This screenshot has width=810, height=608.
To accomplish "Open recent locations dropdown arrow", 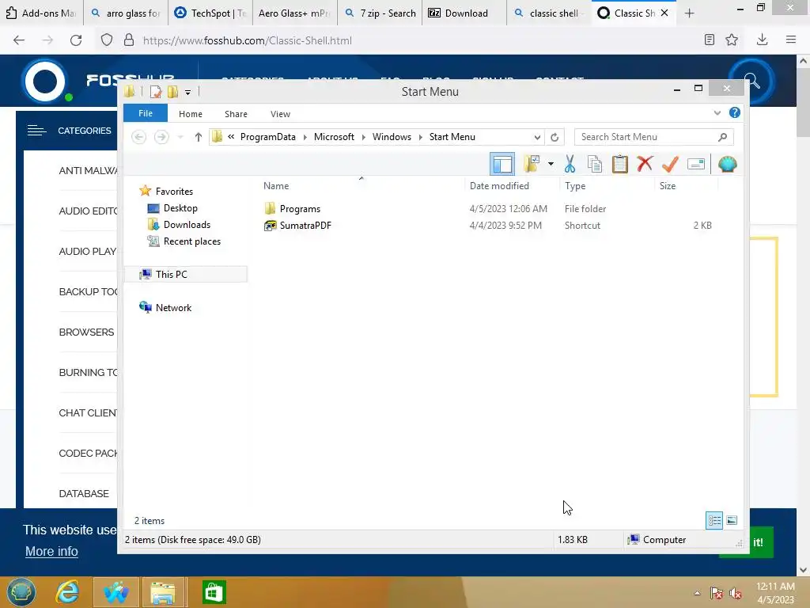I will tap(180, 137).
